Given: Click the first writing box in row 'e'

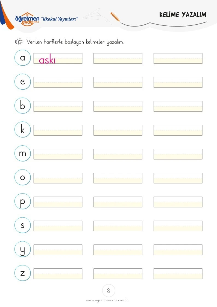Looking at the screenshot, I should [58, 82].
